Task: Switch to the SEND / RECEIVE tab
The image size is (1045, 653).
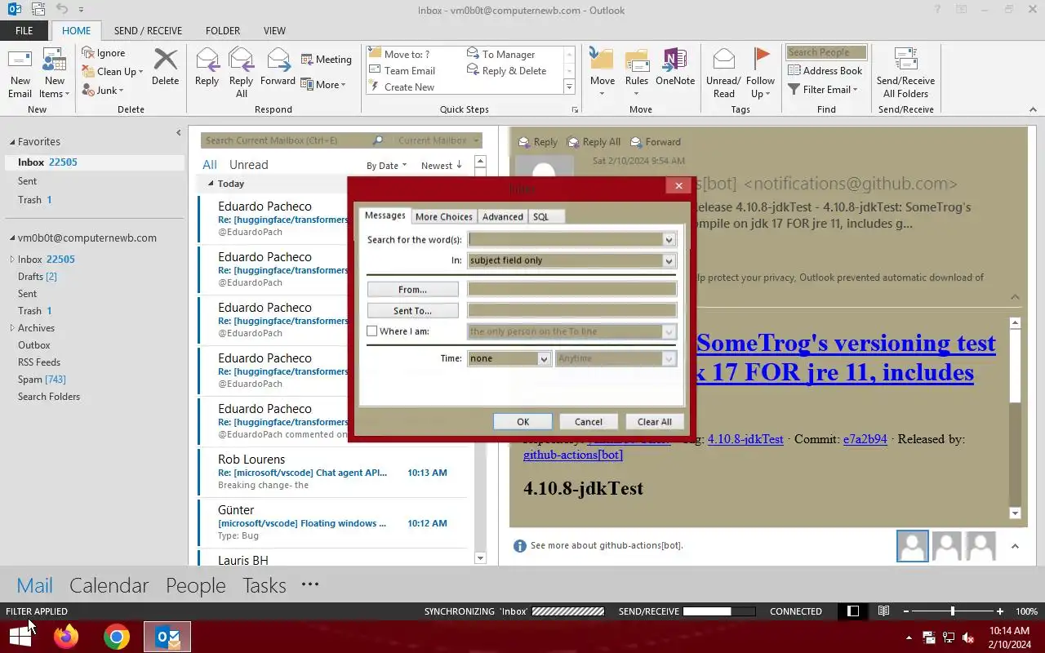Action: [149, 31]
